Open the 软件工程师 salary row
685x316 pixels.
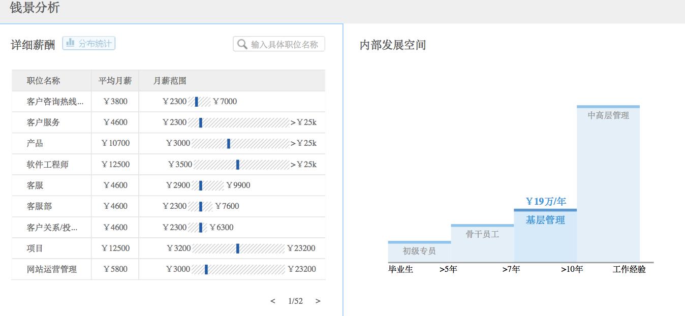coord(168,165)
